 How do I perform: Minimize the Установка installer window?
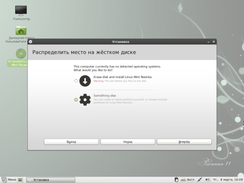point(208,42)
